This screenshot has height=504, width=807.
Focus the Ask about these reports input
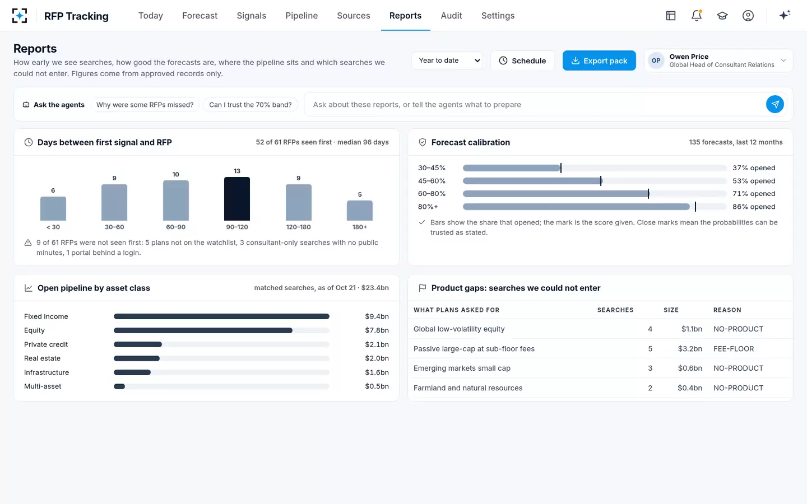click(535, 105)
